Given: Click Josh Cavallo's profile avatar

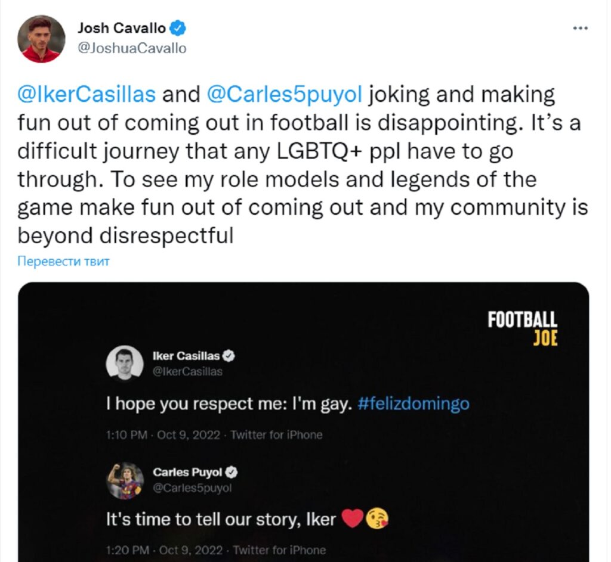Looking at the screenshot, I should click(41, 39).
